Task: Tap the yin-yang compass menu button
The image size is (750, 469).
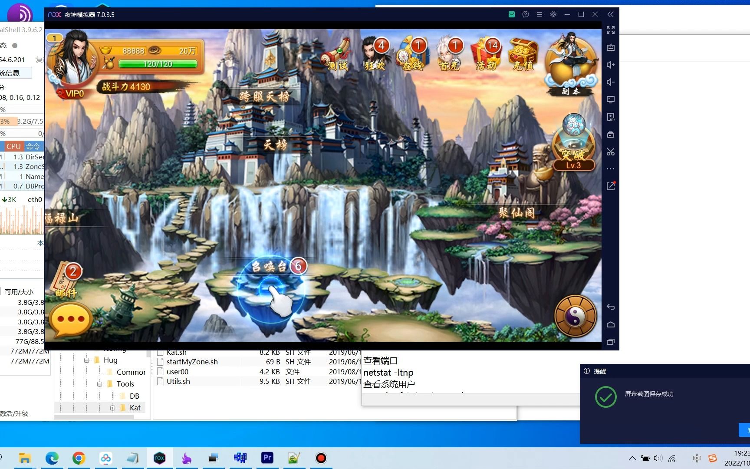Action: 576,317
